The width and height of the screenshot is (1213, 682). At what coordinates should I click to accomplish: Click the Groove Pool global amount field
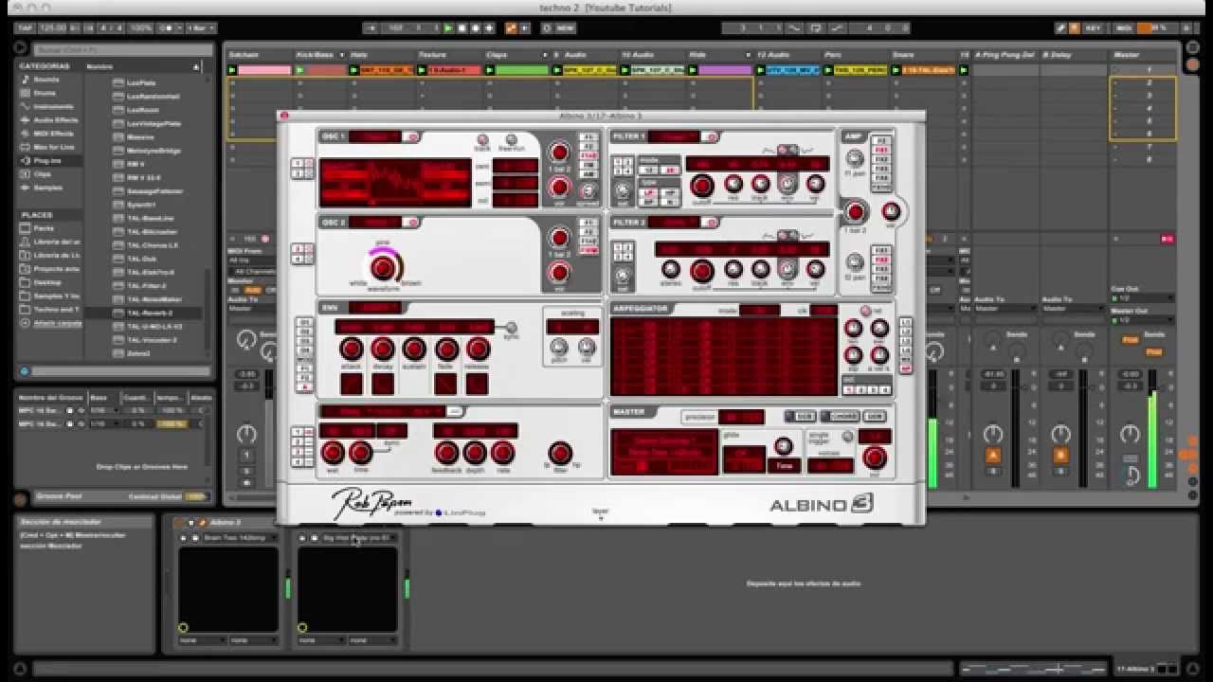pyautogui.click(x=195, y=496)
